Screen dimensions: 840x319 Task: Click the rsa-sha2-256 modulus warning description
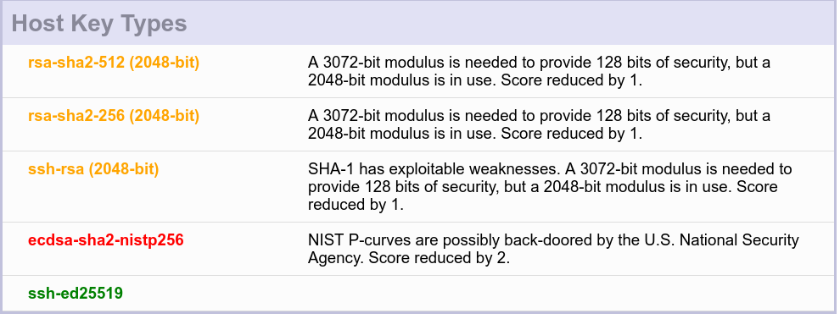point(539,124)
